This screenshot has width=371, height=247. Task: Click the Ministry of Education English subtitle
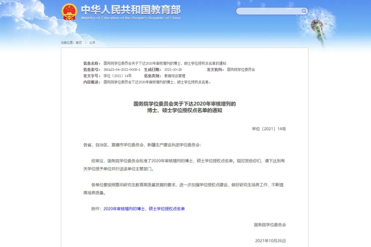[131, 18]
